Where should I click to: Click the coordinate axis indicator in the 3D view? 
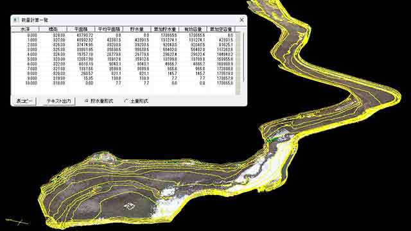pos(17,221)
